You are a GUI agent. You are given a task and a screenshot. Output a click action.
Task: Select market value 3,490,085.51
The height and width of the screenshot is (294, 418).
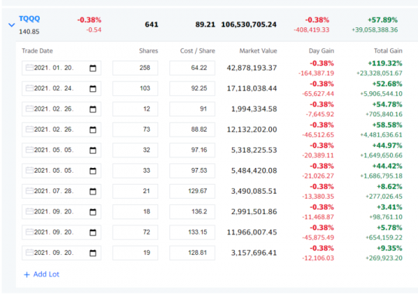tap(254, 191)
